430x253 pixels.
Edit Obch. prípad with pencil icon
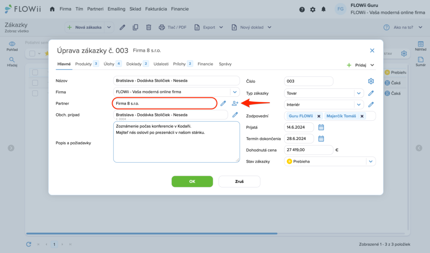point(235,115)
